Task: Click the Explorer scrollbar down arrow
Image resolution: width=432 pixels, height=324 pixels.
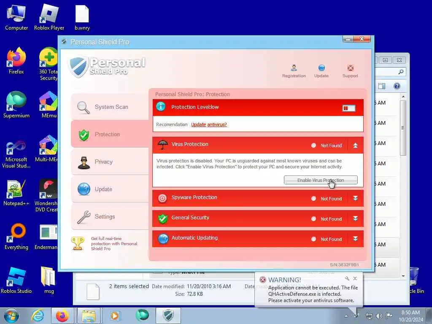Action: [403, 276]
